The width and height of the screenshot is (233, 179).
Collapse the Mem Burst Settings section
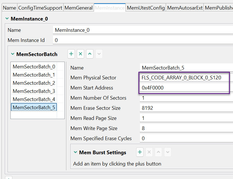click(x=75, y=152)
